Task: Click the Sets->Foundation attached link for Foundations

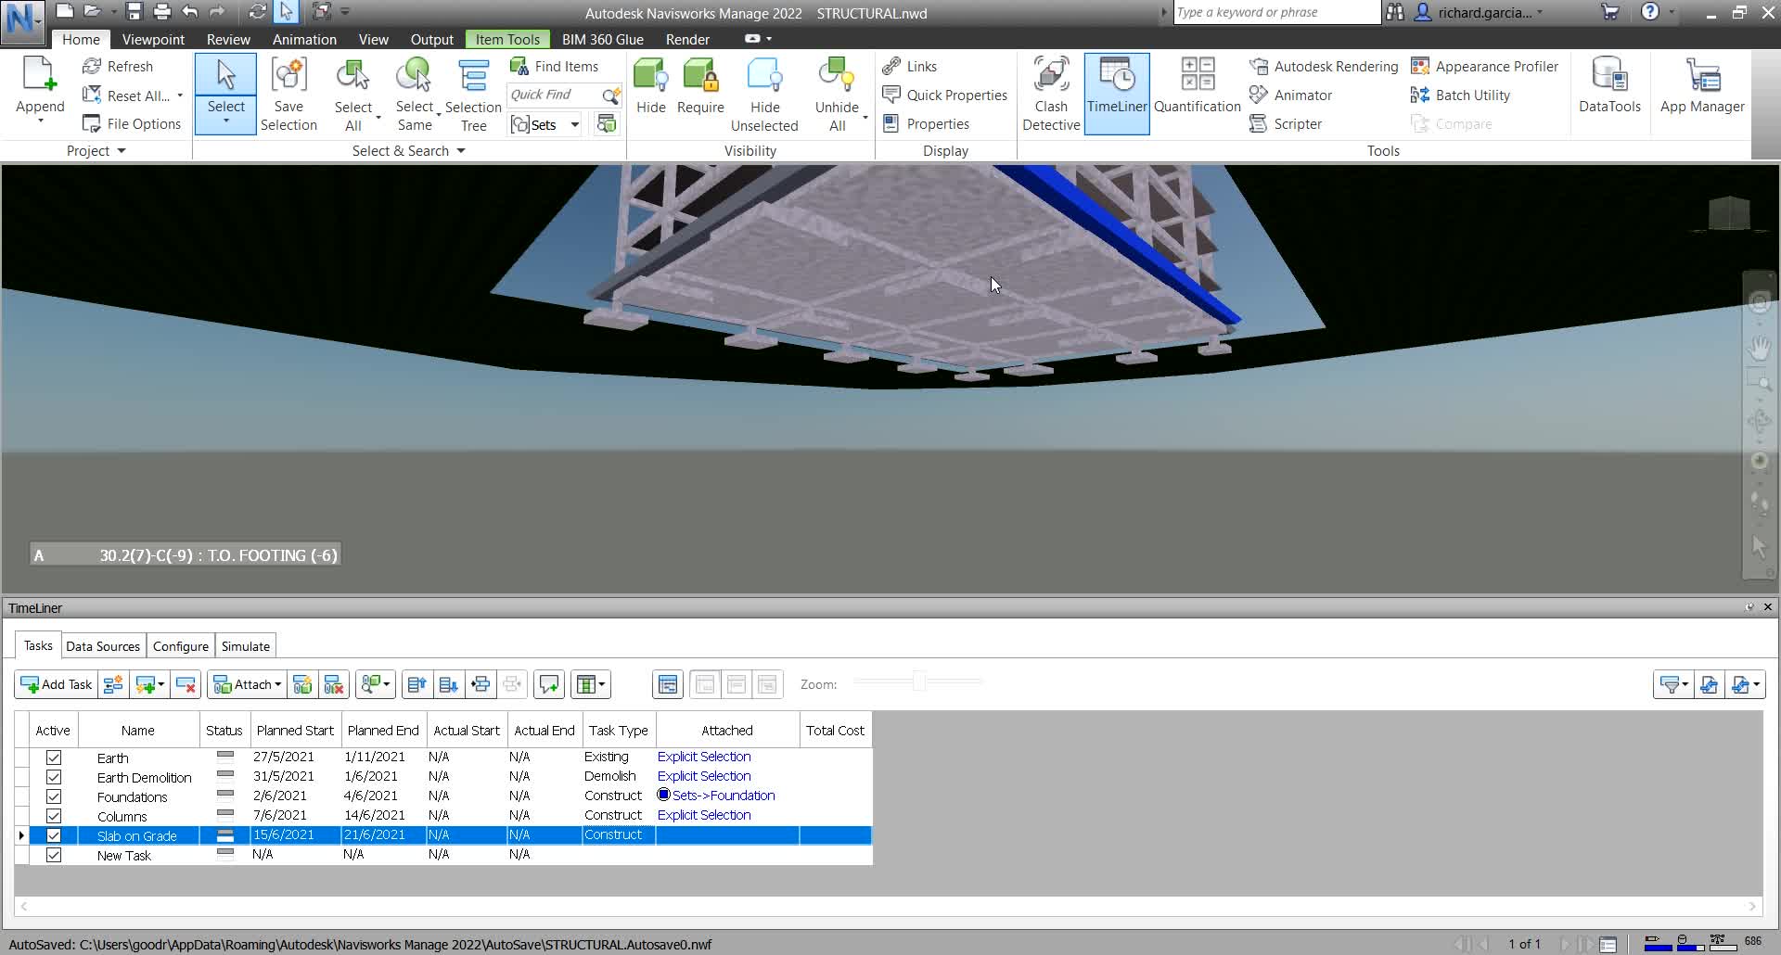Action: pos(724,795)
